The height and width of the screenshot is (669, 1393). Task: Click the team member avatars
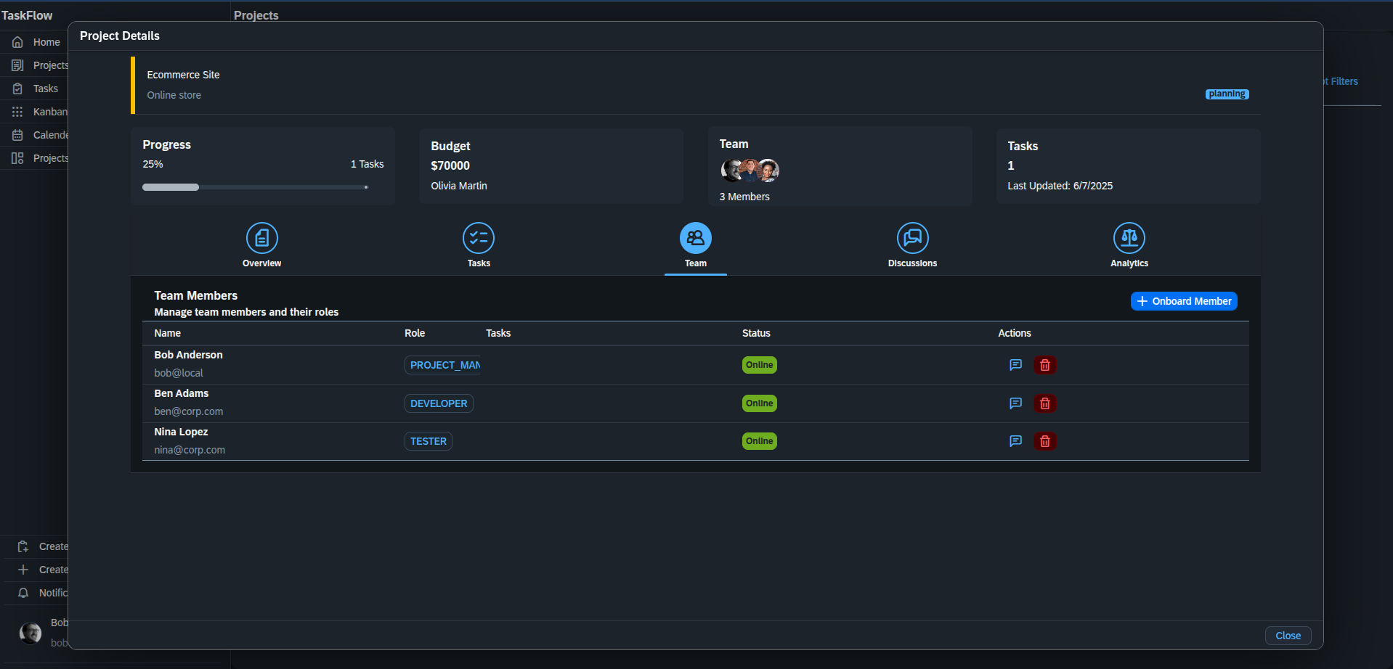coord(750,171)
